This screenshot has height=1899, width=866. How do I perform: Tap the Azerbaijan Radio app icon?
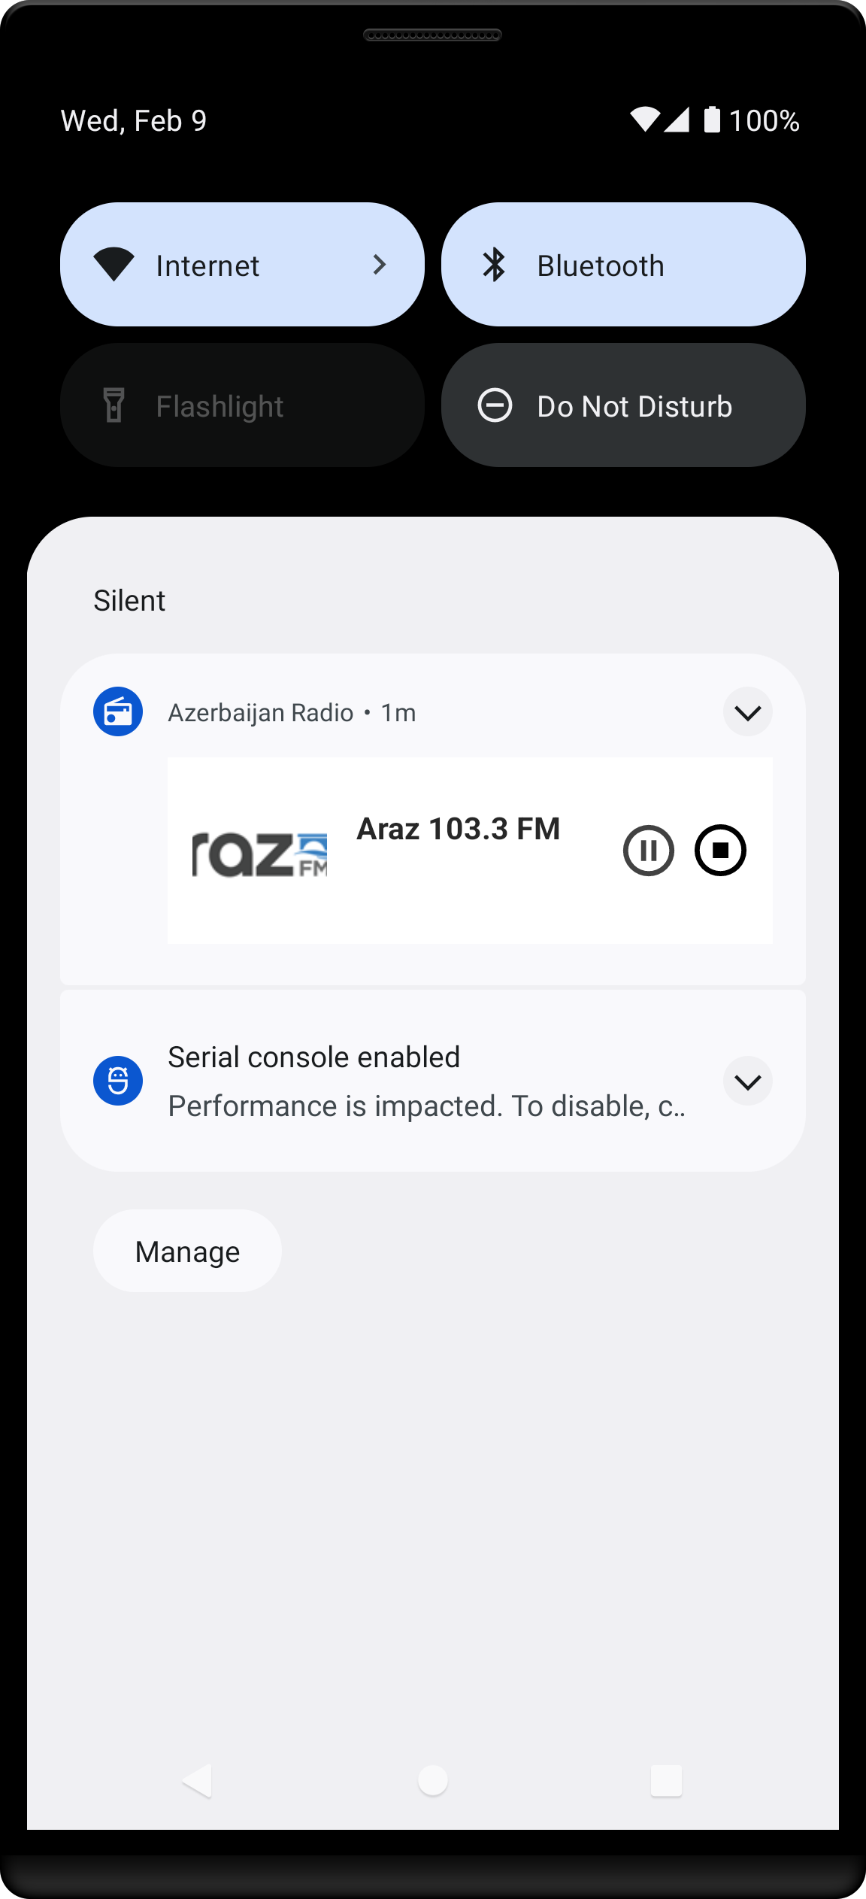click(118, 711)
